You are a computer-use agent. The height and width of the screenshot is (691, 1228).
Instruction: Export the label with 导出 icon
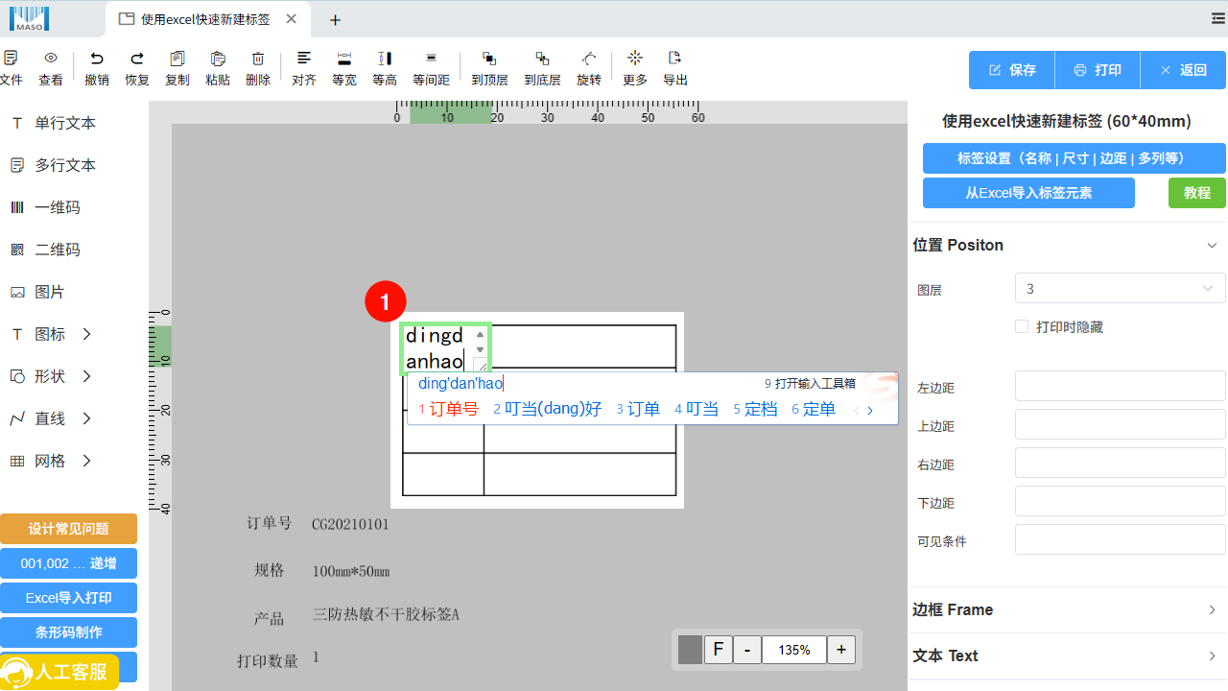(675, 59)
